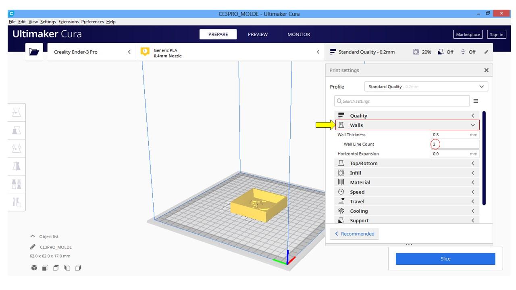516x290 pixels.
Task: Select the Move tool in the left toolbar
Action: click(x=17, y=113)
